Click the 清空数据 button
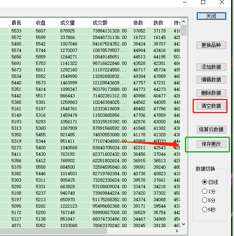The image size is (234, 236). 211,106
